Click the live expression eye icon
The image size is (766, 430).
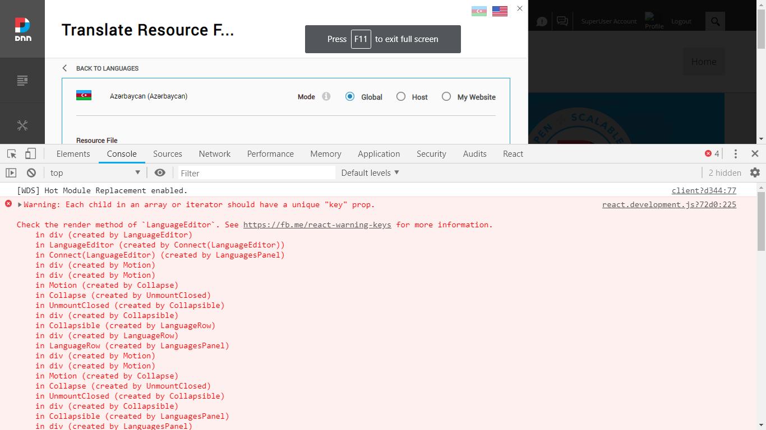[x=160, y=172]
